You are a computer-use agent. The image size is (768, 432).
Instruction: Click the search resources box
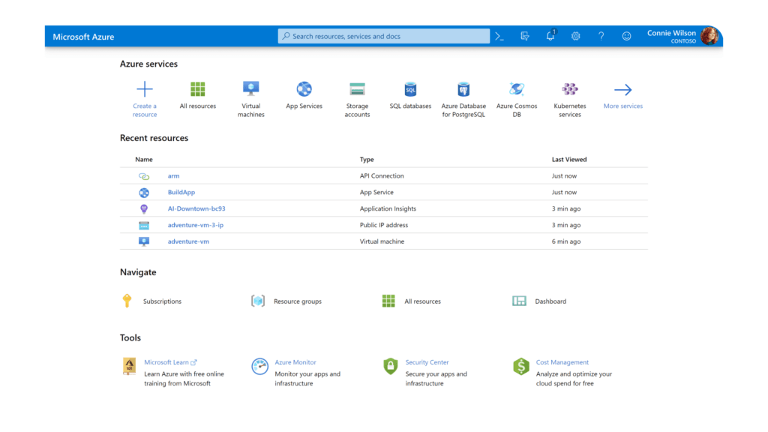pyautogui.click(x=383, y=36)
